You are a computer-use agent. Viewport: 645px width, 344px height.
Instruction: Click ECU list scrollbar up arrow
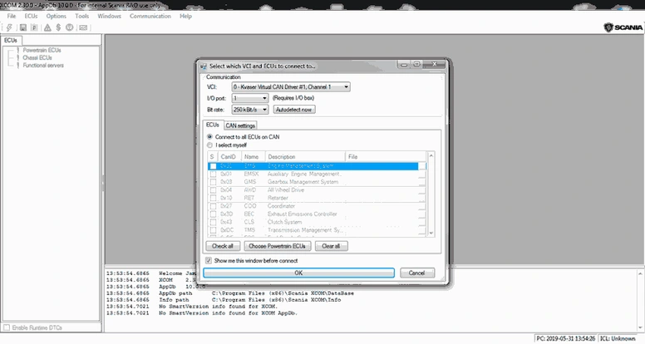tap(431, 155)
